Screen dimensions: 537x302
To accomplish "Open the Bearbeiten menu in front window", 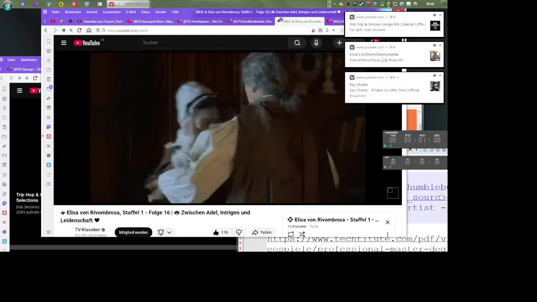I will (73, 12).
